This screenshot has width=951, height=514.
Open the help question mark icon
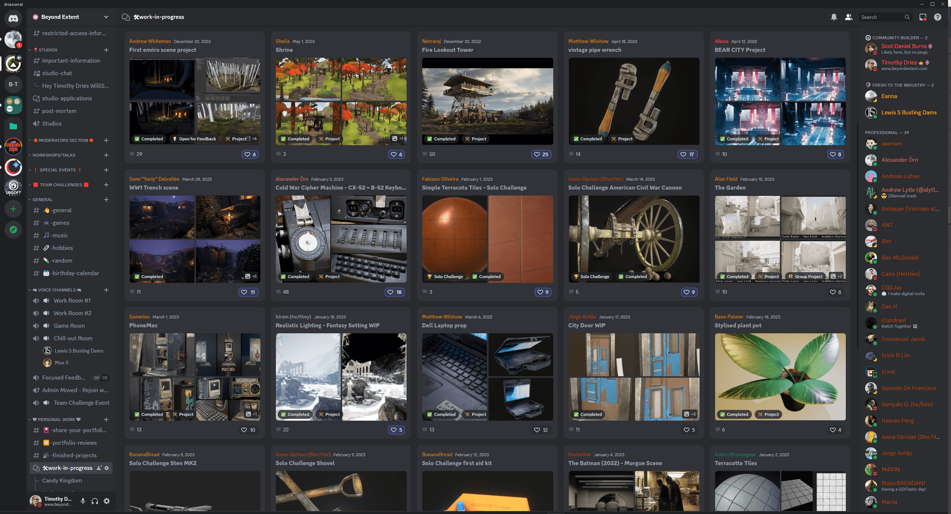[937, 17]
